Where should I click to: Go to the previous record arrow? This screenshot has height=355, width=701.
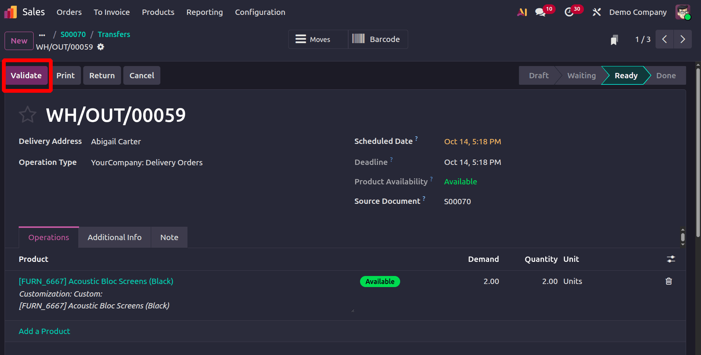pos(665,39)
